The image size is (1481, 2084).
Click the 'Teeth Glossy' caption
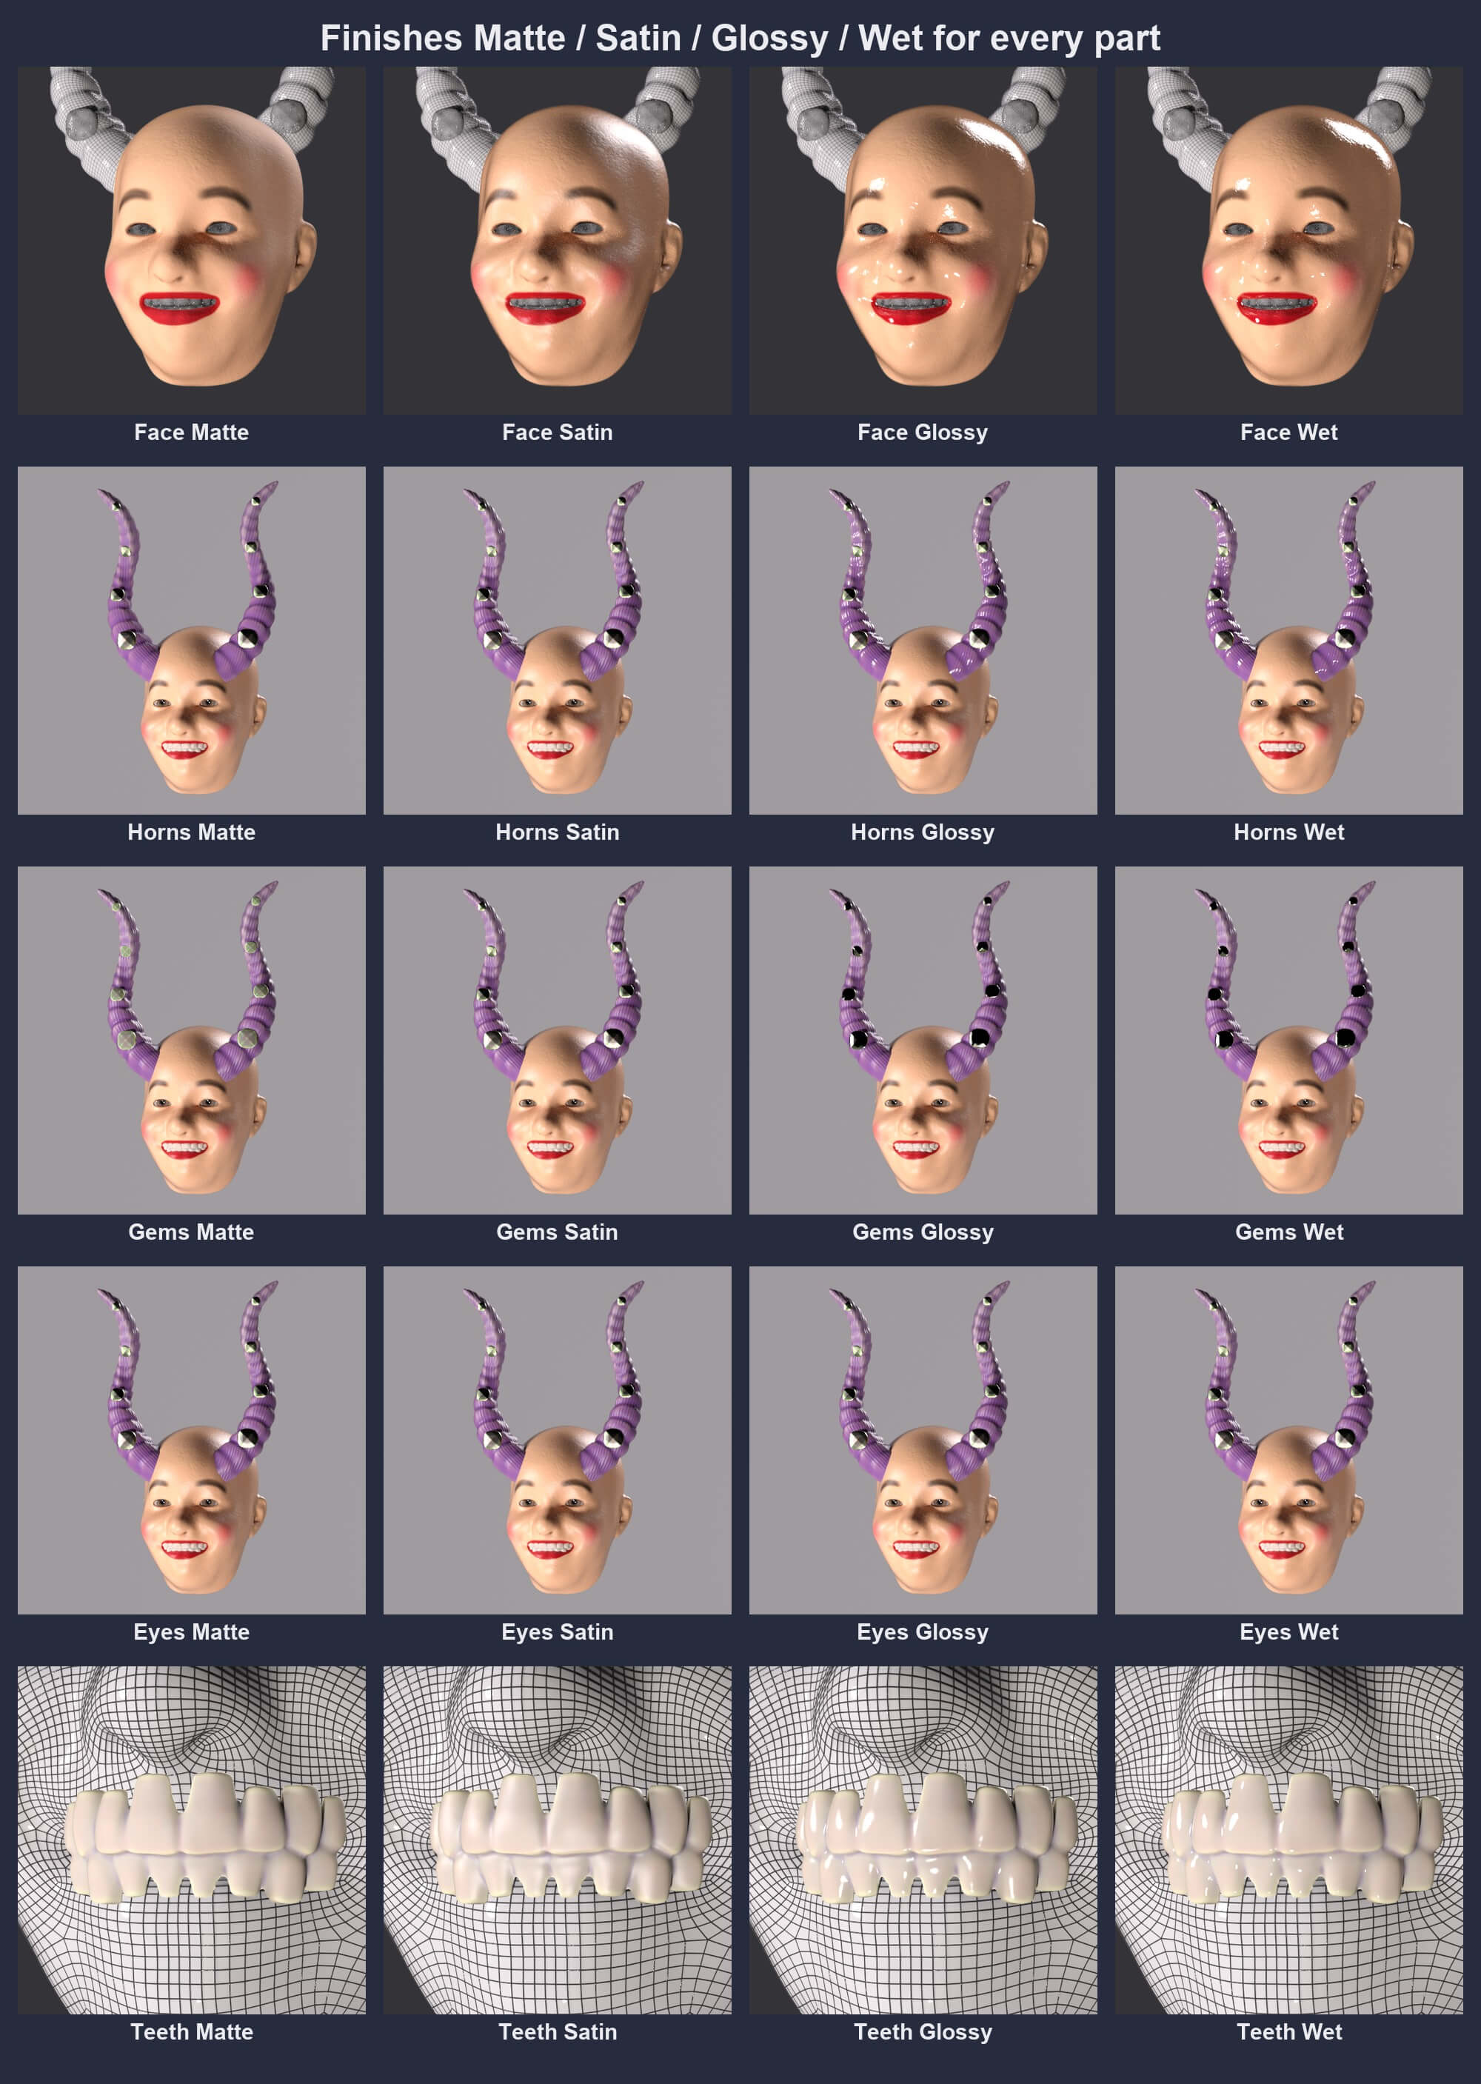coord(923,2032)
